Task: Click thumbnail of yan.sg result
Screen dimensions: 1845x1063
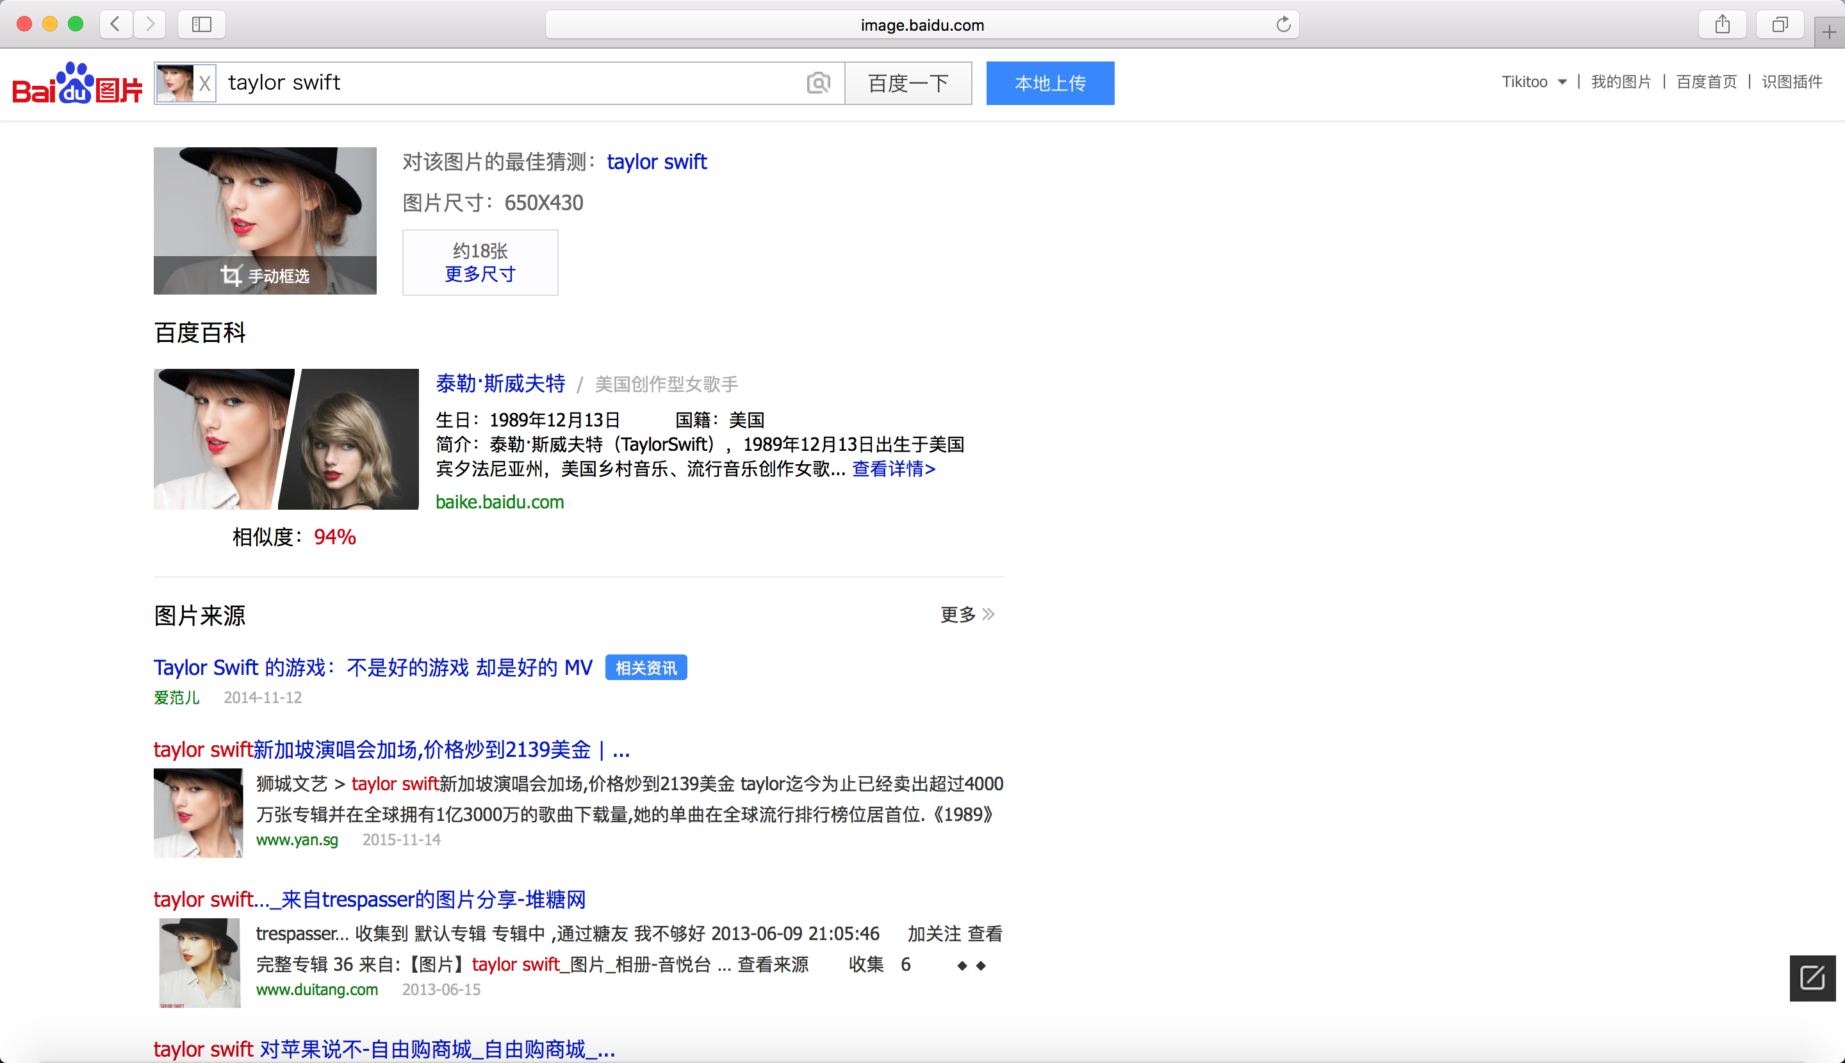Action: coord(198,813)
